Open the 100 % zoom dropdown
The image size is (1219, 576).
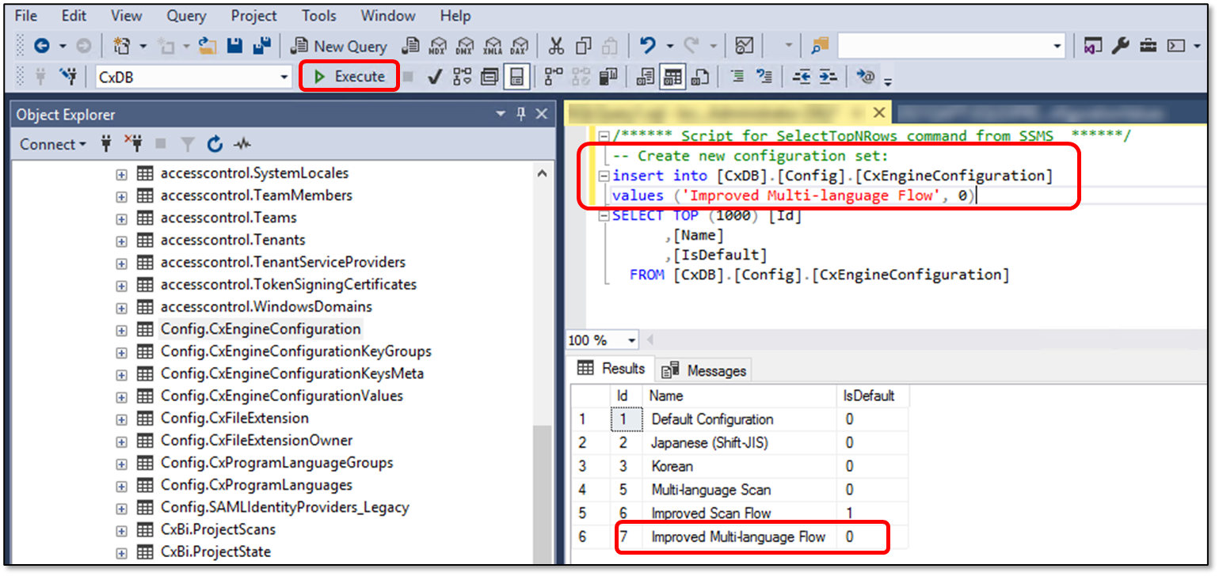(x=631, y=340)
